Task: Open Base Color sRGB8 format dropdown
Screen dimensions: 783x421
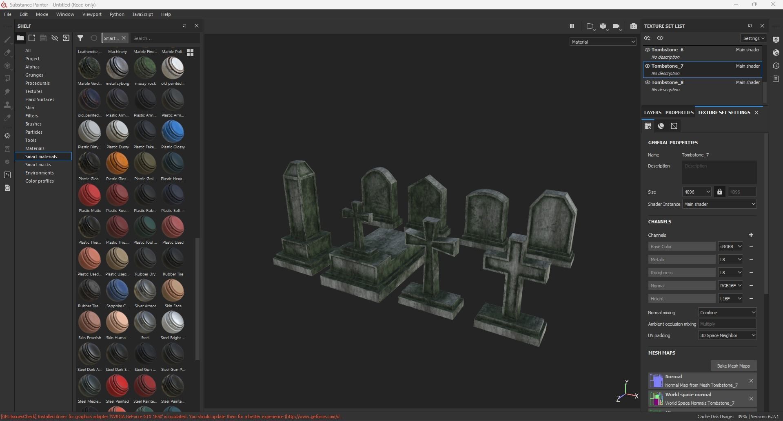Action: (730, 247)
